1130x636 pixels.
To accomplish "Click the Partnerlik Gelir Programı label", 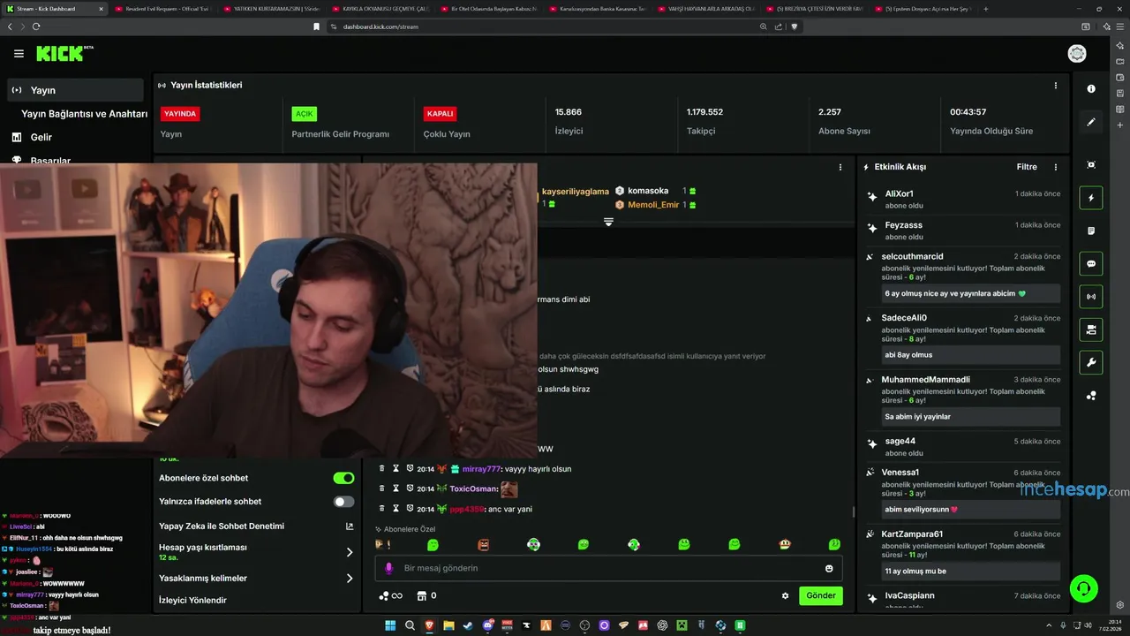I will (340, 134).
